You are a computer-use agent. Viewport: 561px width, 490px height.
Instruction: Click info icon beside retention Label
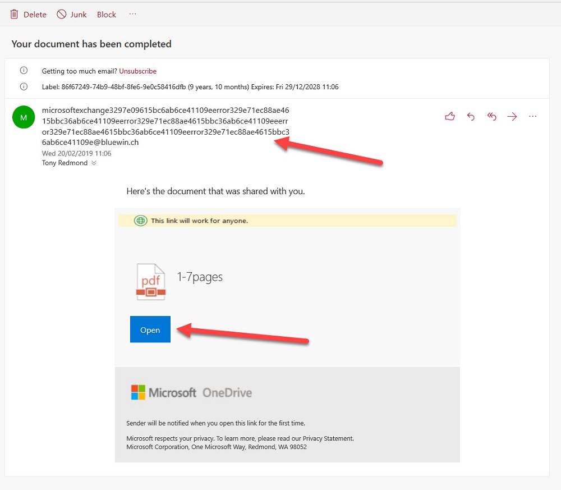[24, 86]
